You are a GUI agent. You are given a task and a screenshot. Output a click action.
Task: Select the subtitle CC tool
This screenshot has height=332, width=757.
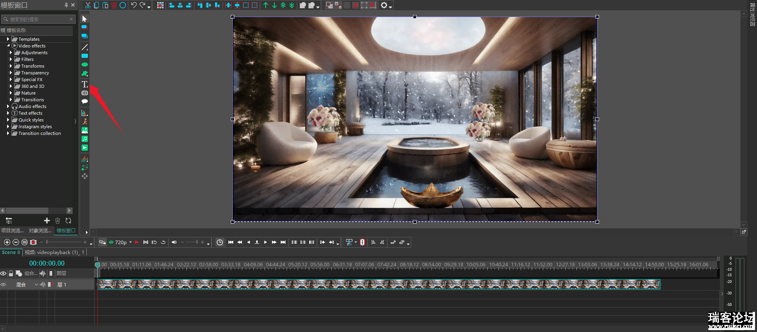coord(85,93)
